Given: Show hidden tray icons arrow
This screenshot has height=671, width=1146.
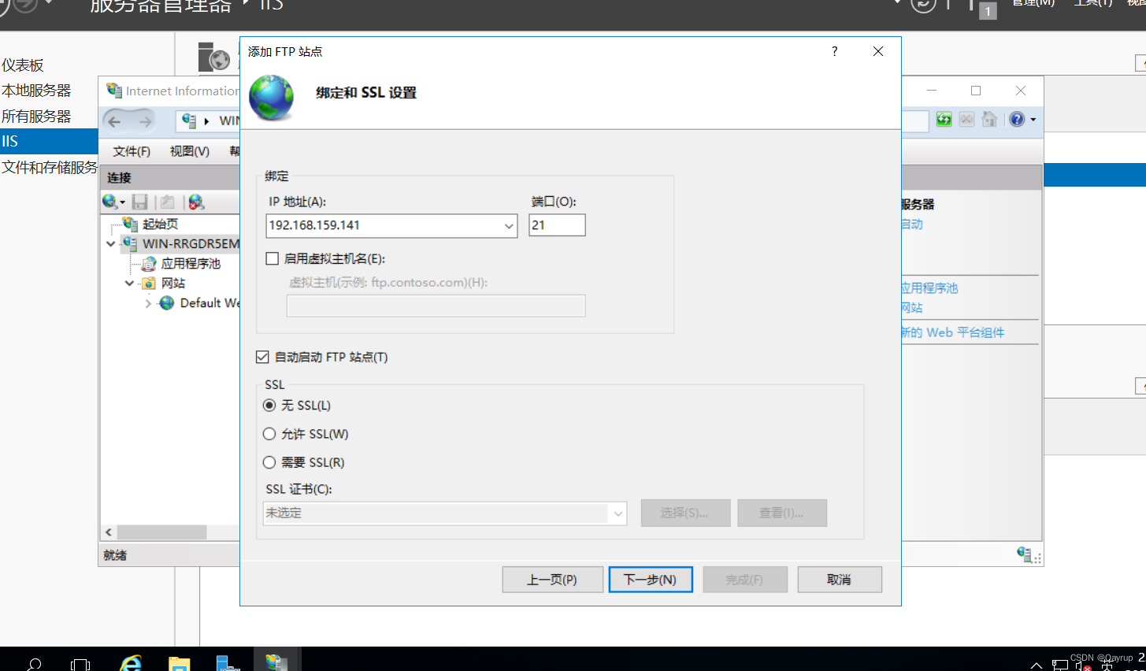Looking at the screenshot, I should tap(1037, 665).
